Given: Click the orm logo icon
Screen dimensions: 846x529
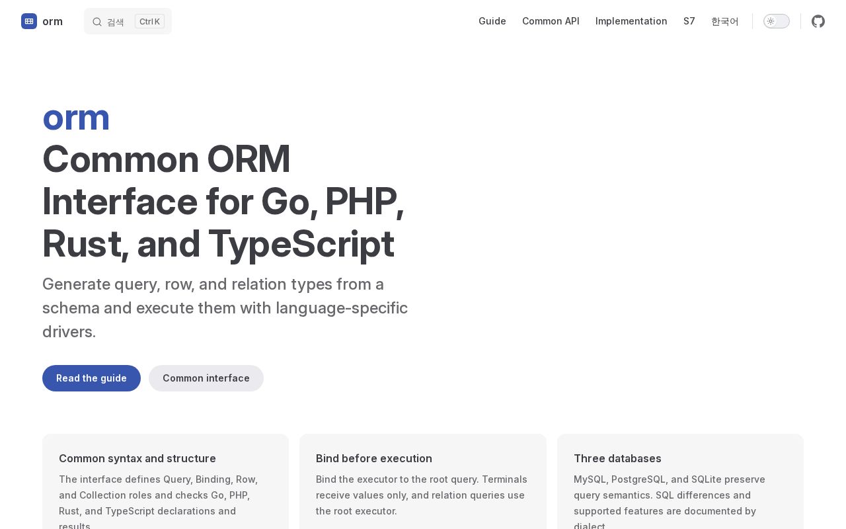Looking at the screenshot, I should tap(29, 21).
